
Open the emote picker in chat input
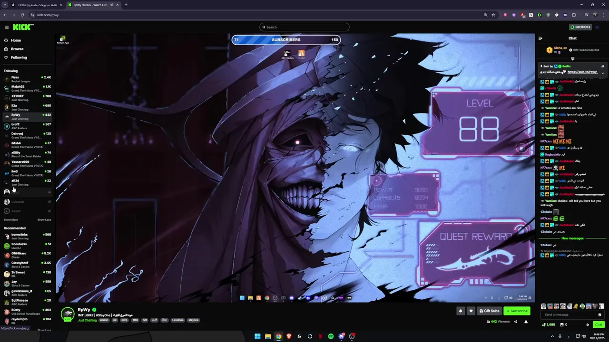coord(599,314)
